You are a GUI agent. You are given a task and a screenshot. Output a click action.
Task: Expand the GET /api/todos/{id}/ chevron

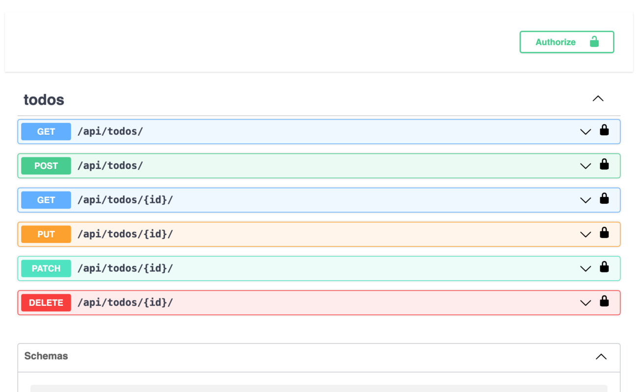coord(585,200)
